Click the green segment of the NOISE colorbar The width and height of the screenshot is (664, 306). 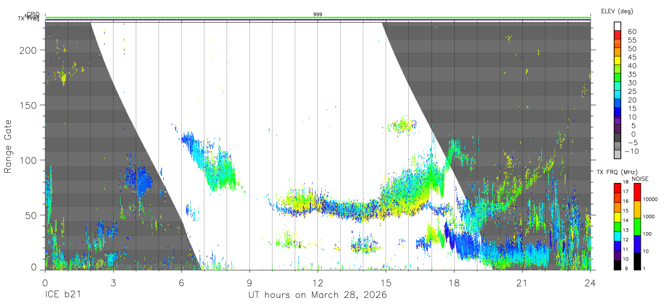[636, 227]
